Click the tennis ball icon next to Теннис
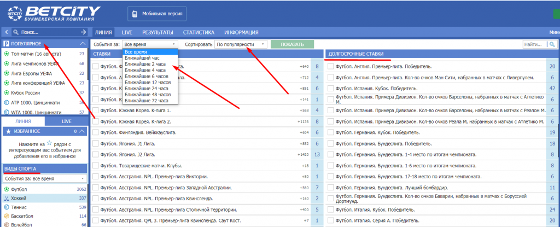The image size is (560, 227). click(7, 207)
